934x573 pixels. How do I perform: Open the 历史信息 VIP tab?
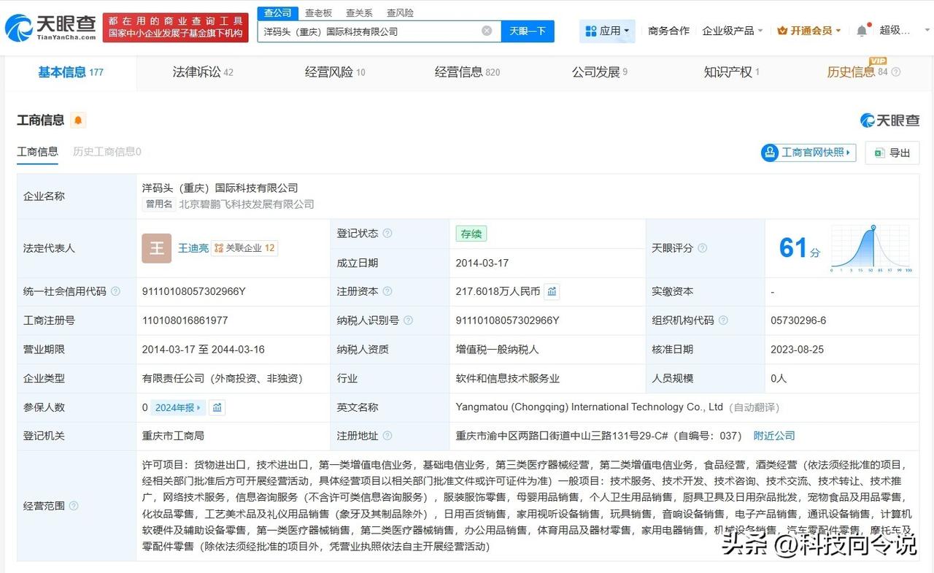pos(857,72)
